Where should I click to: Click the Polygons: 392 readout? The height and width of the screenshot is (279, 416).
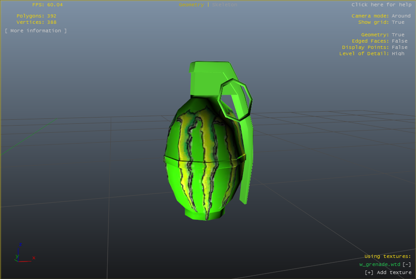click(x=36, y=16)
